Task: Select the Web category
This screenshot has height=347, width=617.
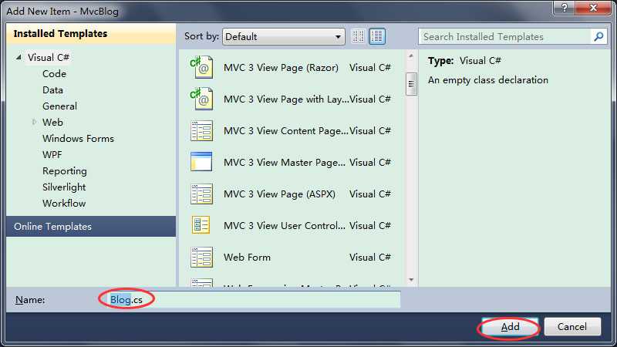Action: click(x=52, y=123)
